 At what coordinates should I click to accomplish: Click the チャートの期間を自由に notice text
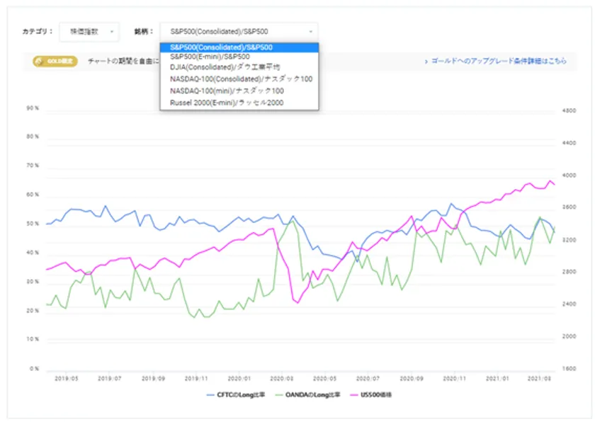122,62
